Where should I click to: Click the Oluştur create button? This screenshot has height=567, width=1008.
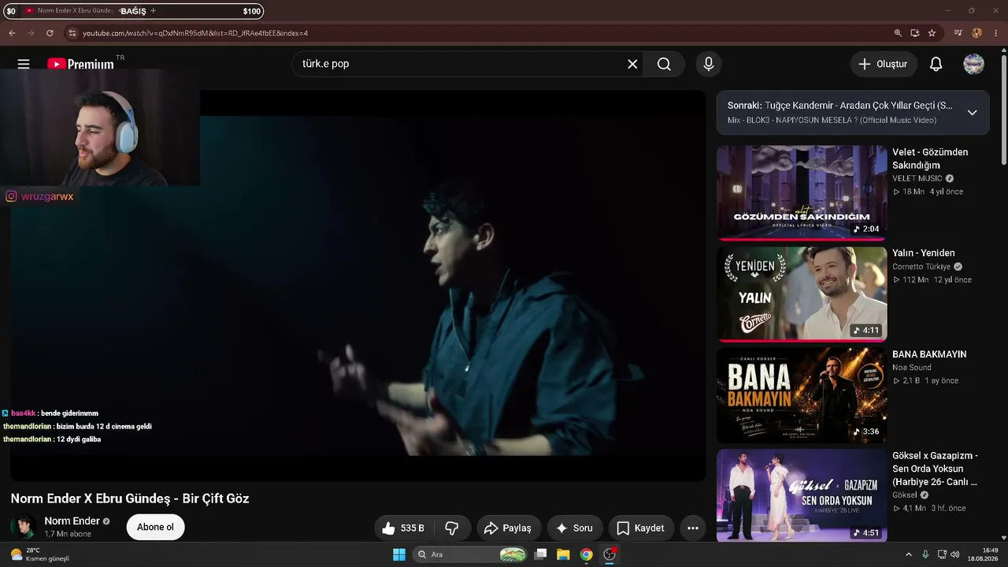coord(884,64)
